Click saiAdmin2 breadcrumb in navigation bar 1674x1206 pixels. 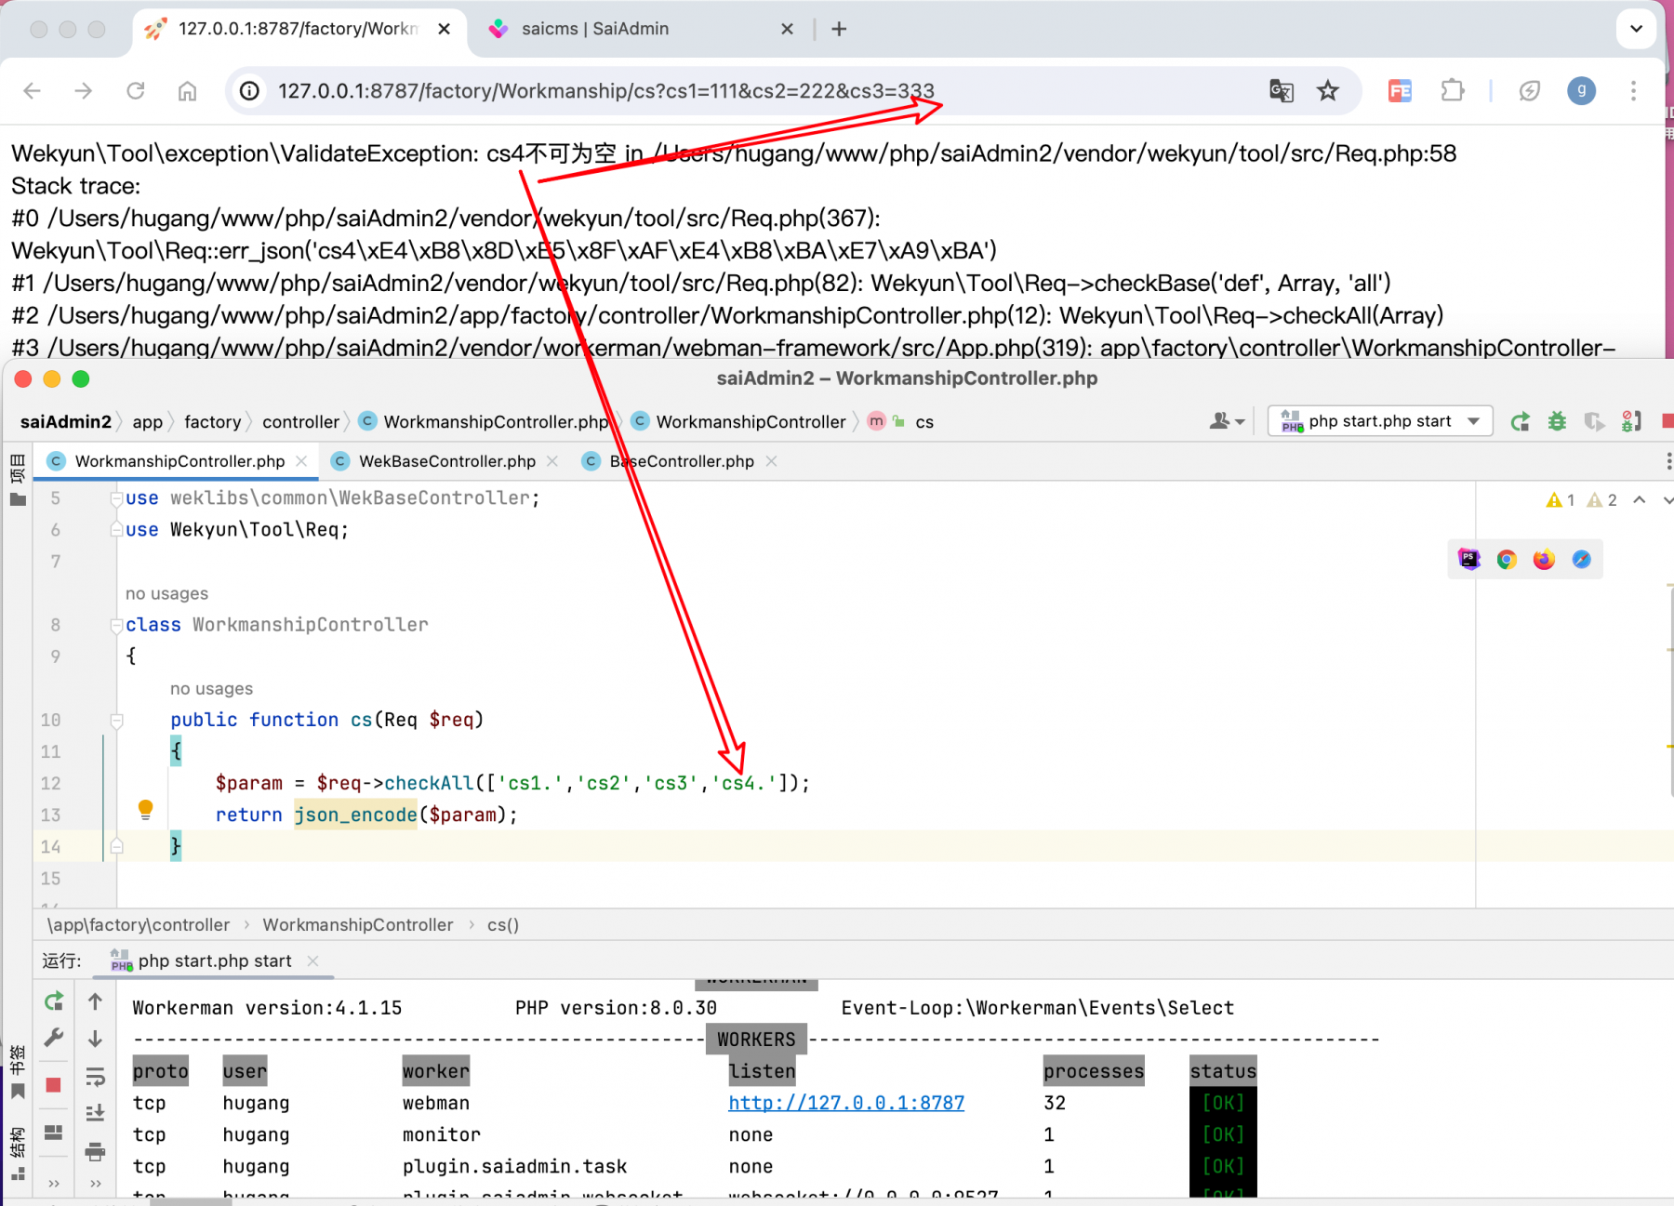(66, 421)
